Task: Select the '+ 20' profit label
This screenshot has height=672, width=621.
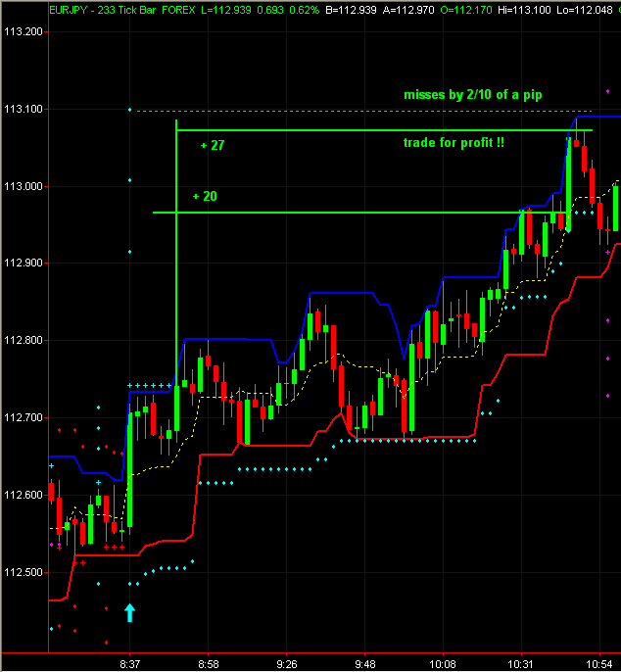Action: pos(205,196)
